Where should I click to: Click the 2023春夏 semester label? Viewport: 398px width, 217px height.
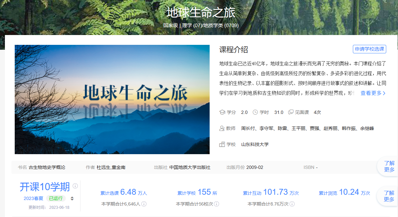(33, 198)
